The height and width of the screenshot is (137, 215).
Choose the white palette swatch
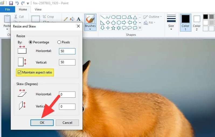click(x=205, y=23)
